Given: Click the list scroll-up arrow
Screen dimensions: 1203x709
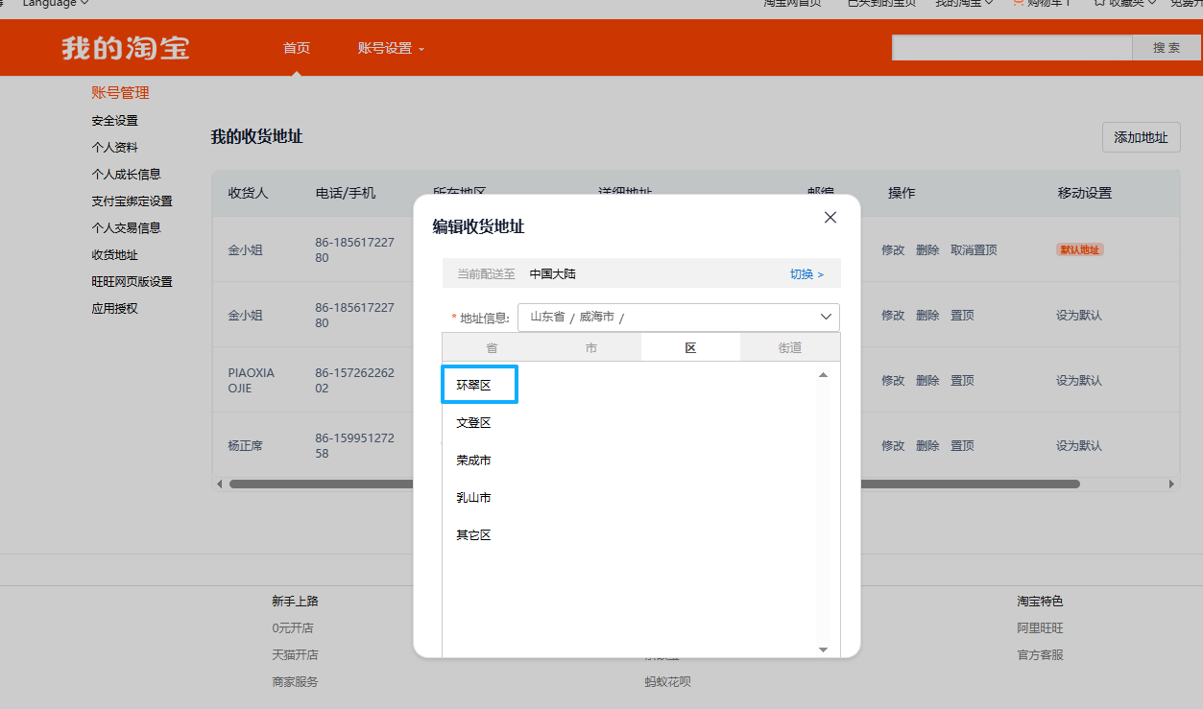Looking at the screenshot, I should click(823, 375).
